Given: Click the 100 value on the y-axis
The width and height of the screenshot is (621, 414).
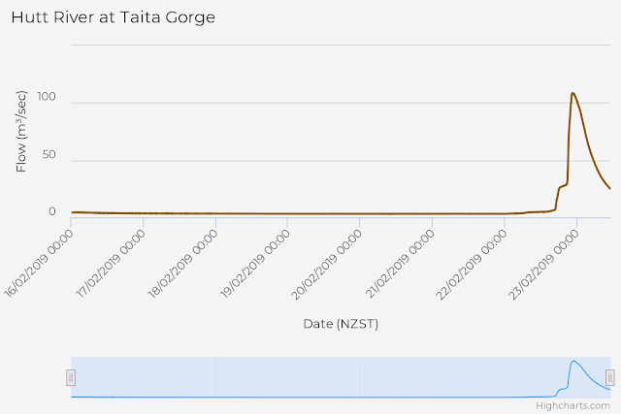Looking at the screenshot, I should [47, 97].
